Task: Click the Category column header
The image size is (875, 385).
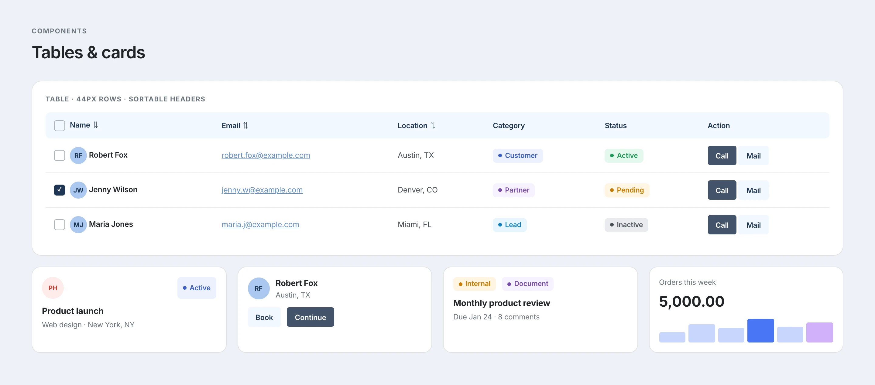Action: (509, 126)
